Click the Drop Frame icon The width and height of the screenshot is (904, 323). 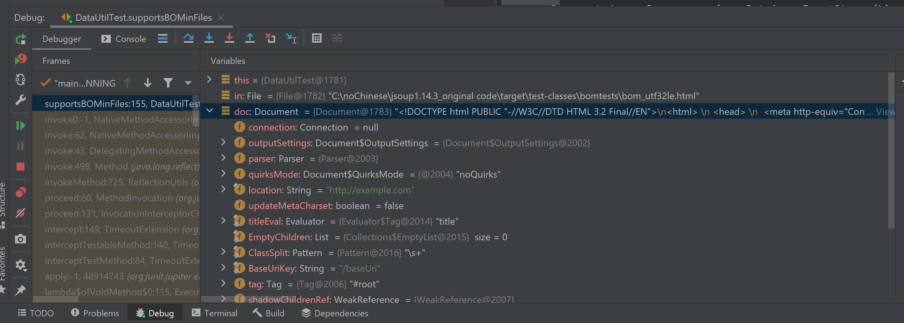coord(270,38)
